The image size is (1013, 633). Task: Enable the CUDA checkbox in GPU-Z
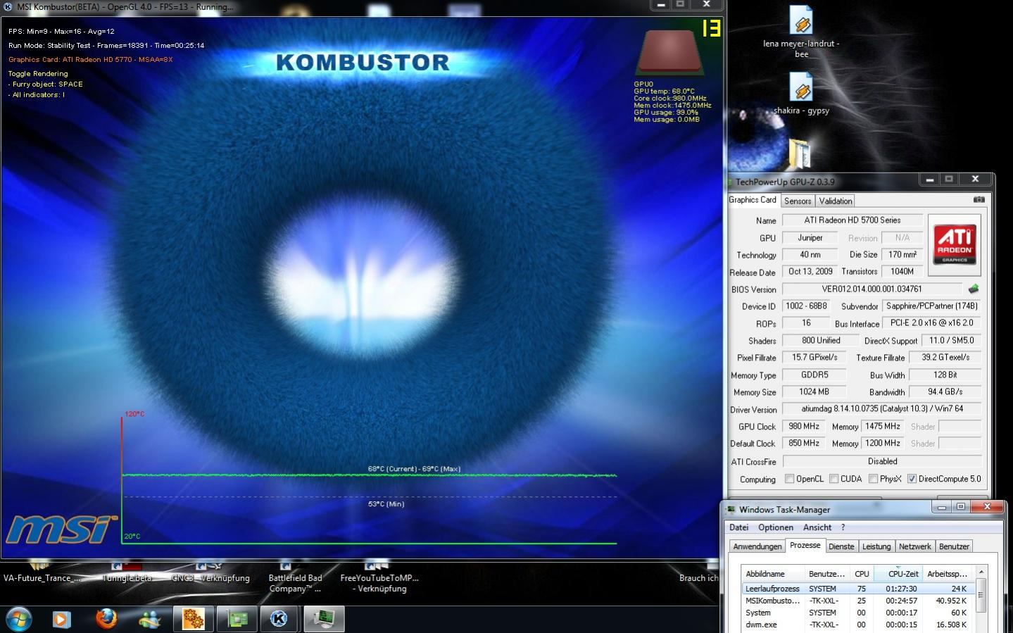[x=833, y=479]
